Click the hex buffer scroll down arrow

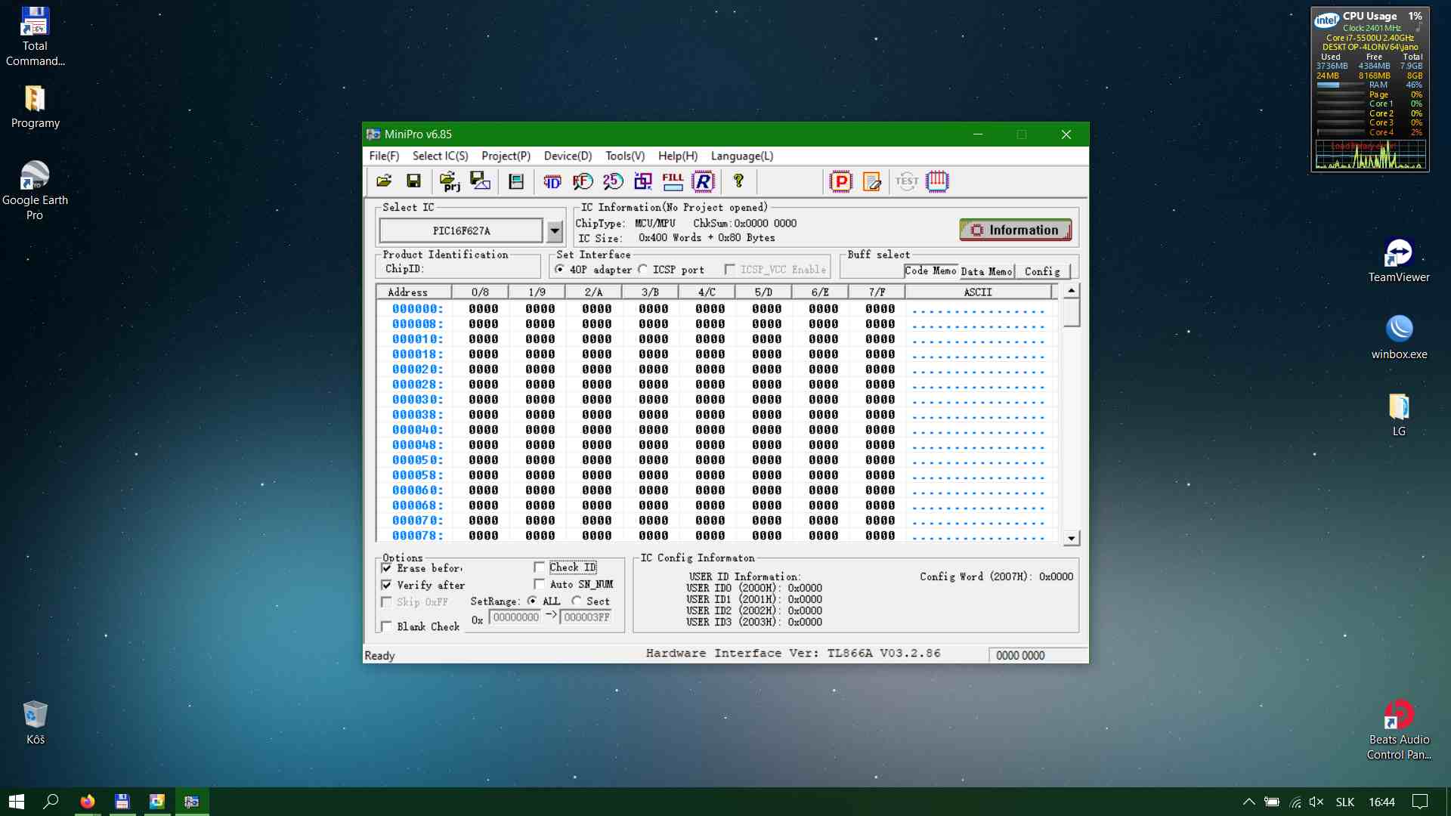(1071, 538)
